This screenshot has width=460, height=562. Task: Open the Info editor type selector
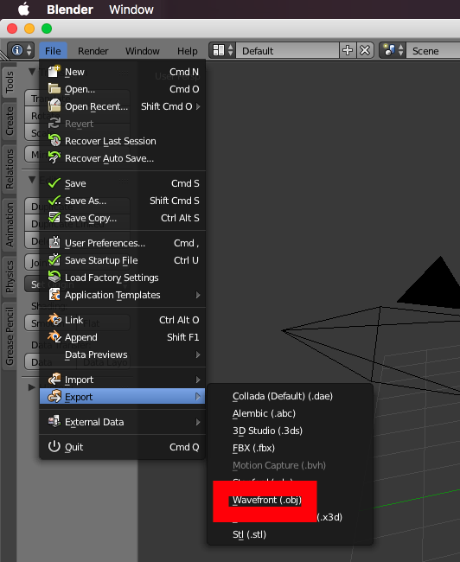pyautogui.click(x=21, y=50)
